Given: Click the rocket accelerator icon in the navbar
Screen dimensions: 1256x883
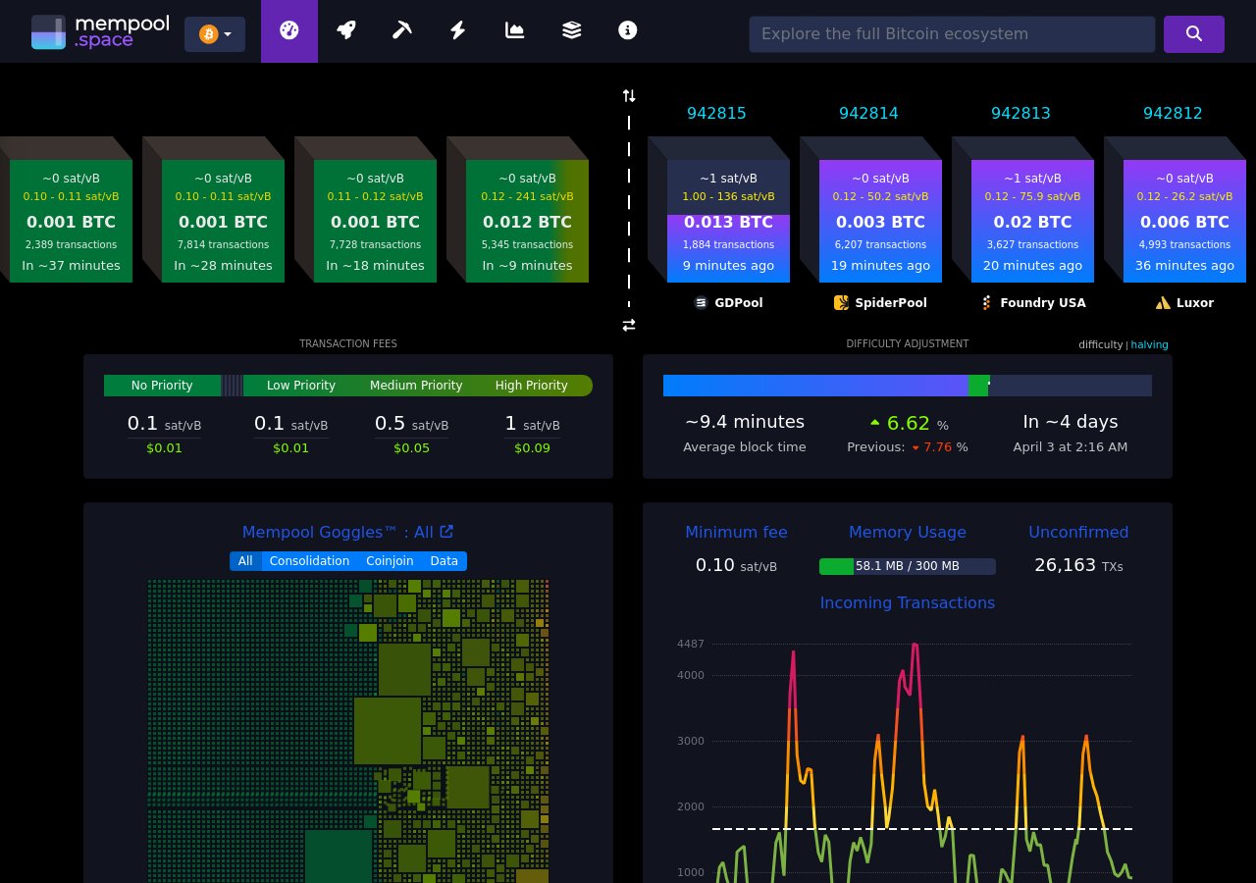Looking at the screenshot, I should coord(345,30).
